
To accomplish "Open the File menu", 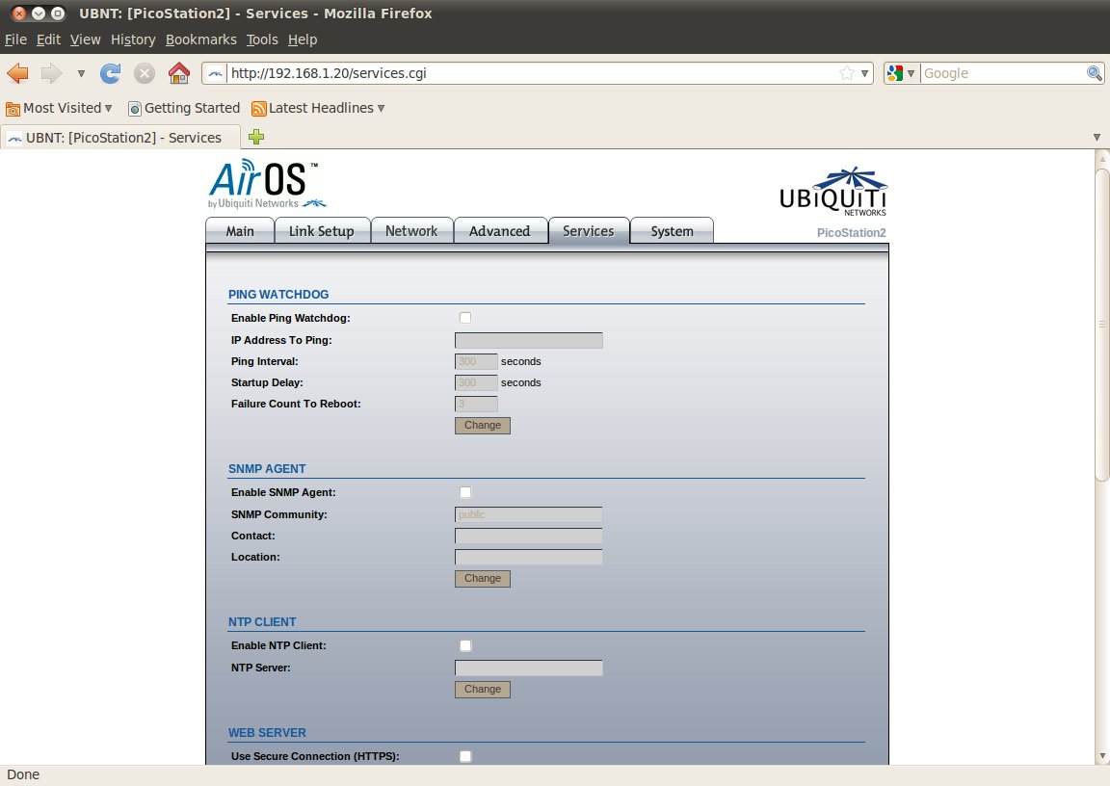I will click(x=15, y=39).
